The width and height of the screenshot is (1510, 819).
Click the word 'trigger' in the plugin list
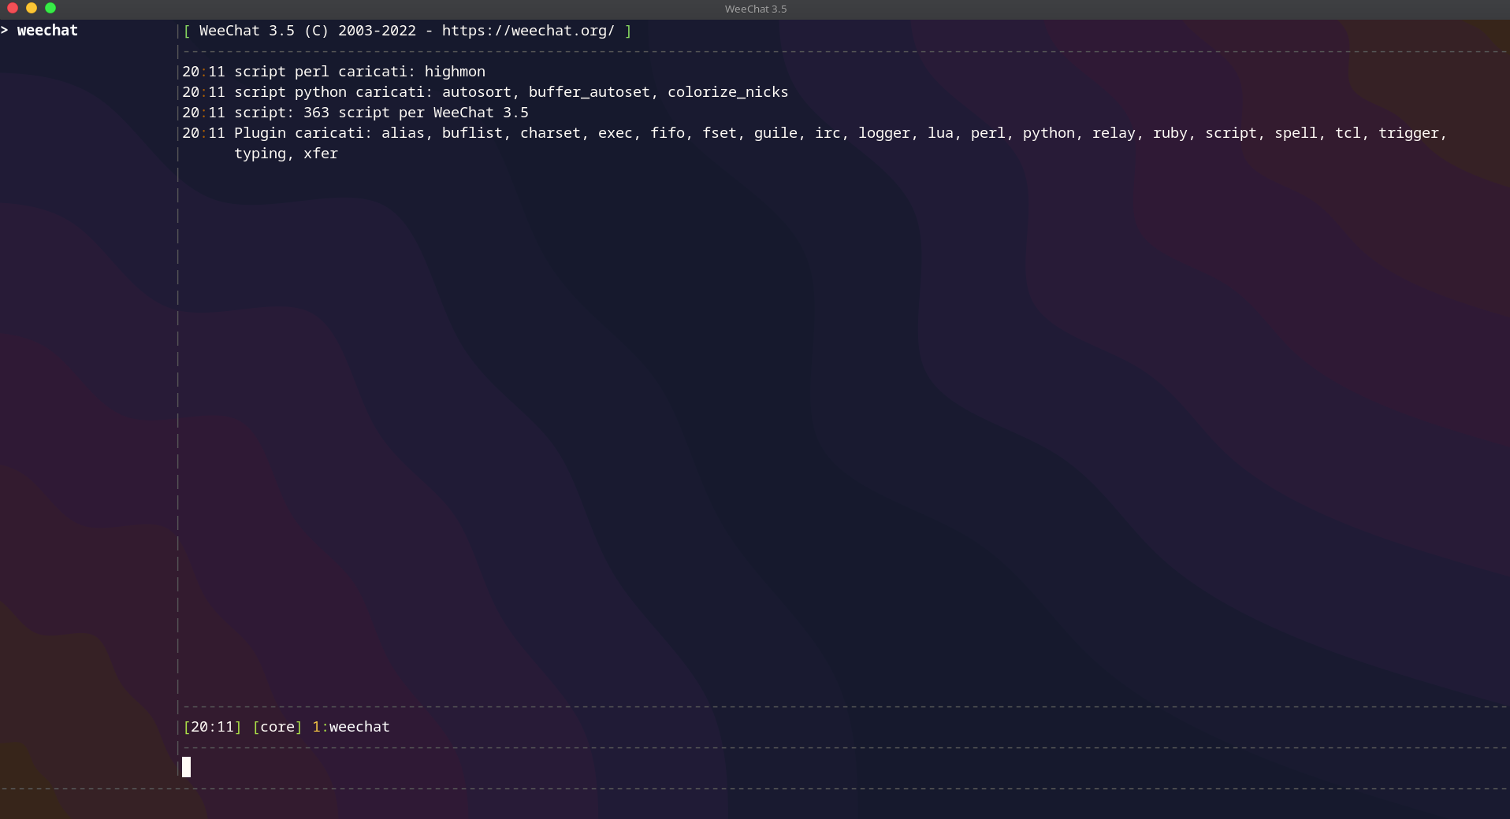tap(1408, 133)
